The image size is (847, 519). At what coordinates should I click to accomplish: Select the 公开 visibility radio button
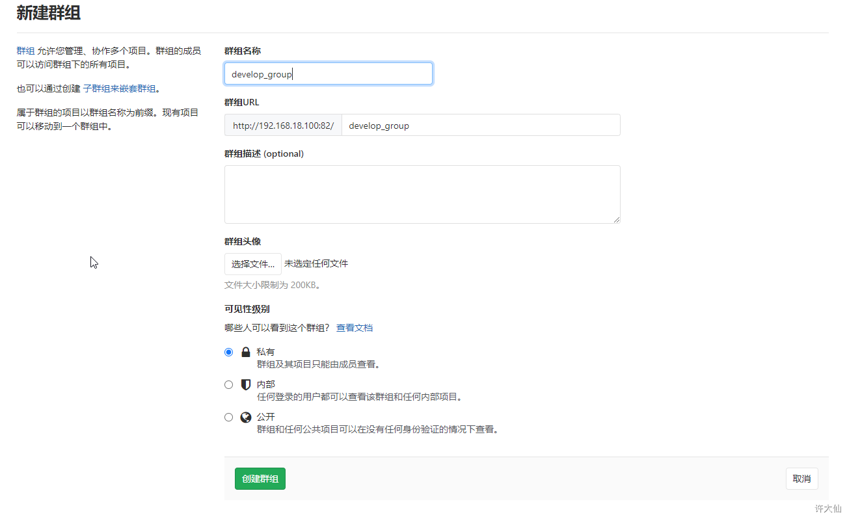click(228, 418)
